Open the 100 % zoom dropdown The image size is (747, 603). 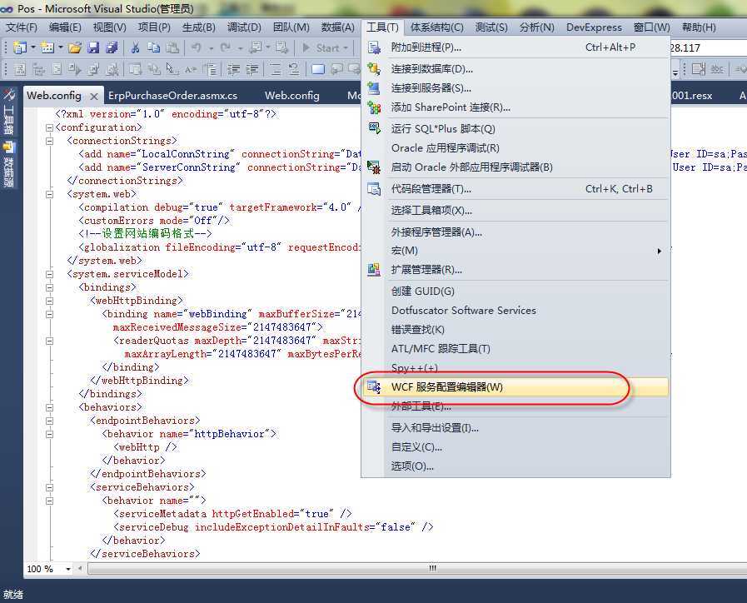pyautogui.click(x=68, y=569)
